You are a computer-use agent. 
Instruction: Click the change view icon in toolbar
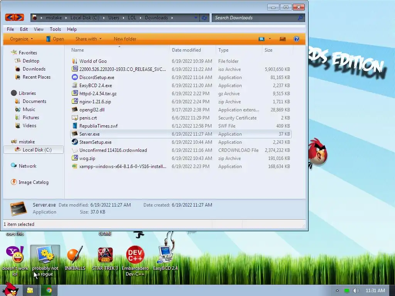coord(262,39)
